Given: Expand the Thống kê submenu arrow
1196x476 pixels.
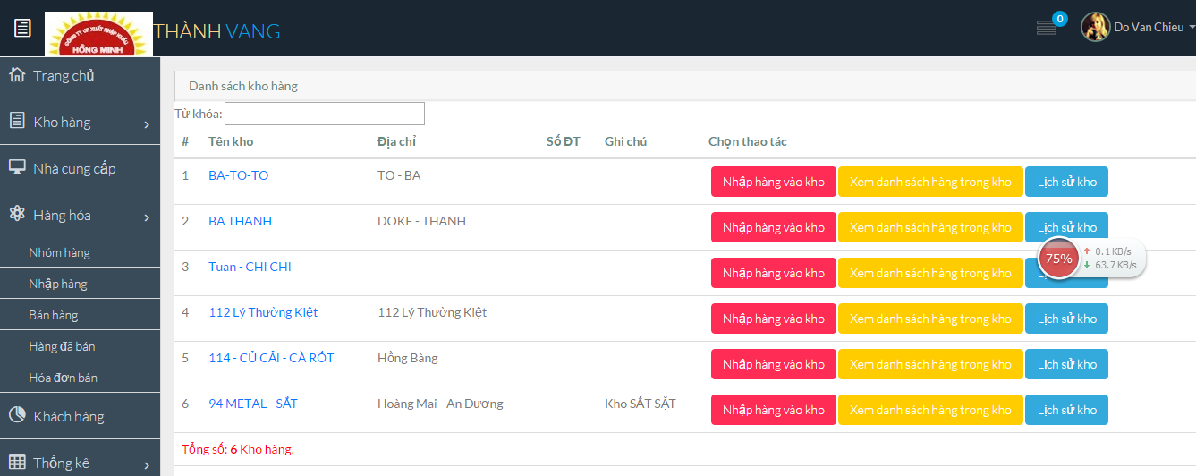Looking at the screenshot, I should click(147, 464).
